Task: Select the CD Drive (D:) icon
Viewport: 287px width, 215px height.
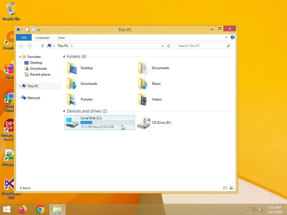Action: click(x=144, y=123)
